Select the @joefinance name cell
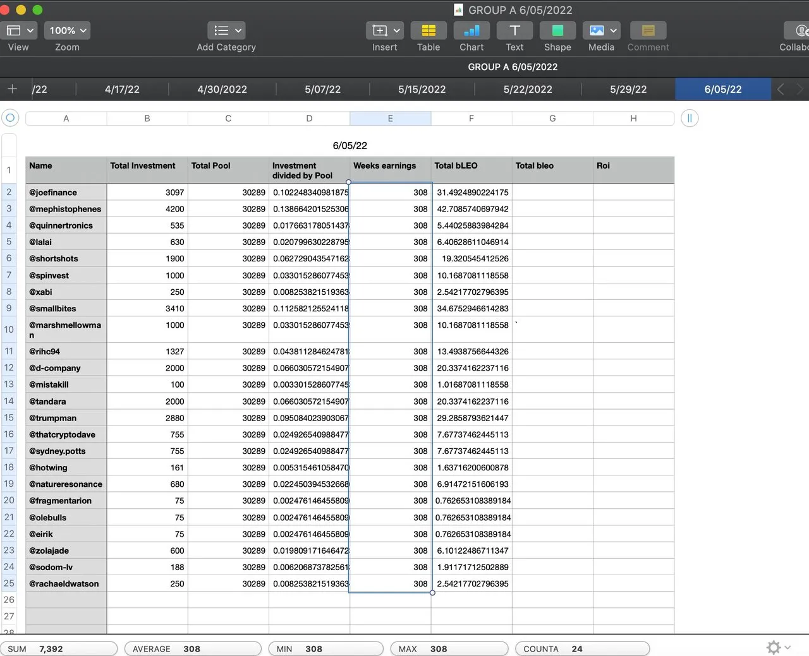 pos(66,192)
